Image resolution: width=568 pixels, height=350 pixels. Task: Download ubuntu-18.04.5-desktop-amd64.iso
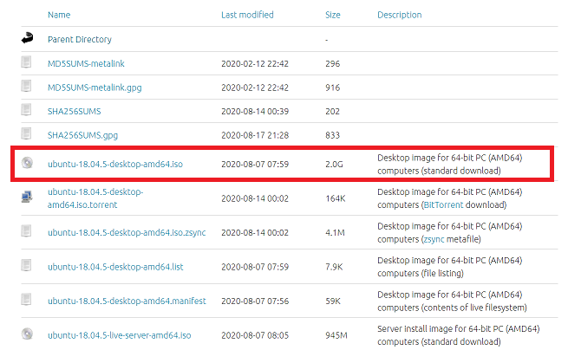click(x=115, y=165)
